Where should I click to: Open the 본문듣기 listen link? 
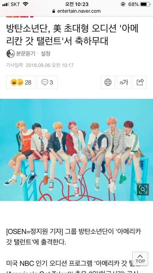26,54
